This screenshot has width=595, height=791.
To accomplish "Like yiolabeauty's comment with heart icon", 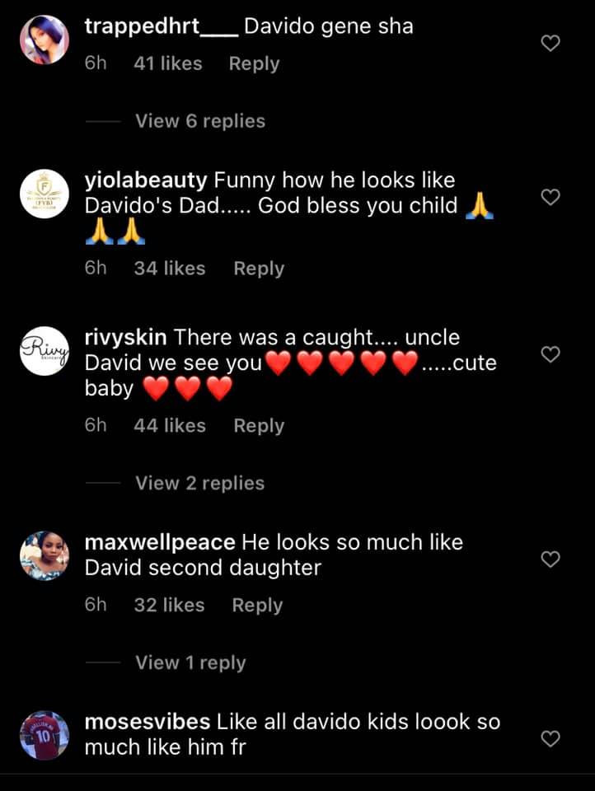I will tap(550, 197).
